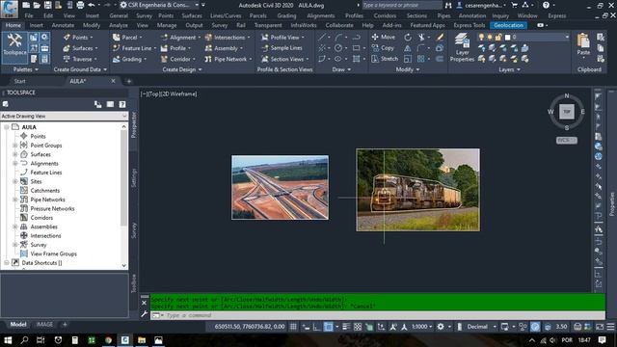
Task: Open File Explorer from the taskbar
Action: 142,340
